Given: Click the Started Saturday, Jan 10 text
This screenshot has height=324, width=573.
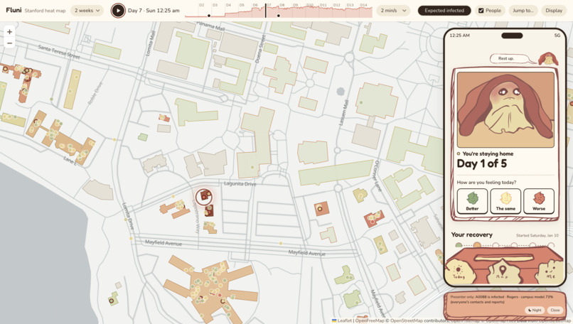Looking at the screenshot, I should point(537,236).
